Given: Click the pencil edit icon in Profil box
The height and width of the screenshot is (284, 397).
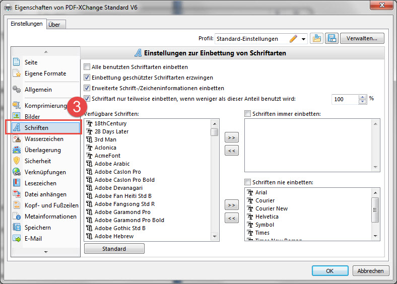Looking at the screenshot, I should pos(293,39).
